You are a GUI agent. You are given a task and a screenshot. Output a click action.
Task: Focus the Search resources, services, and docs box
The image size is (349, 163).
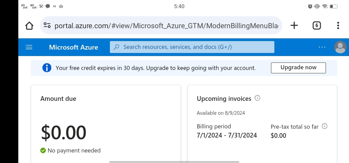(192, 47)
